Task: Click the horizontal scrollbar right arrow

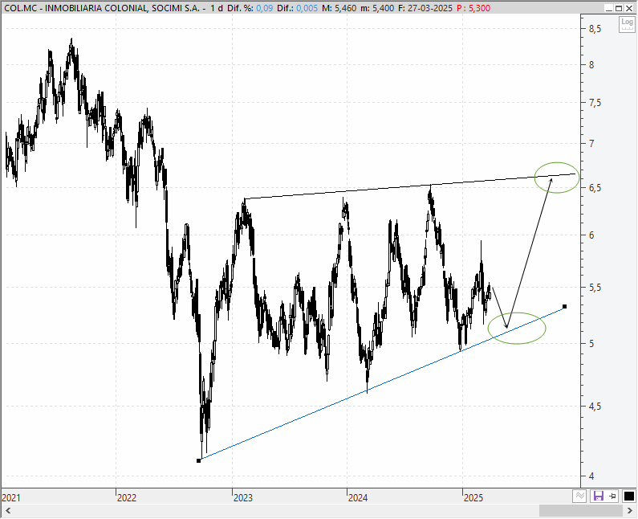Action: pyautogui.click(x=630, y=510)
